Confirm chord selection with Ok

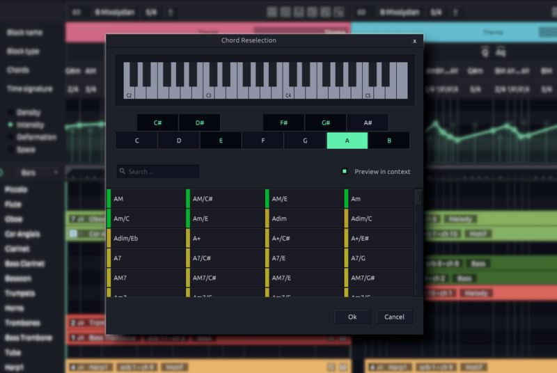pos(352,317)
